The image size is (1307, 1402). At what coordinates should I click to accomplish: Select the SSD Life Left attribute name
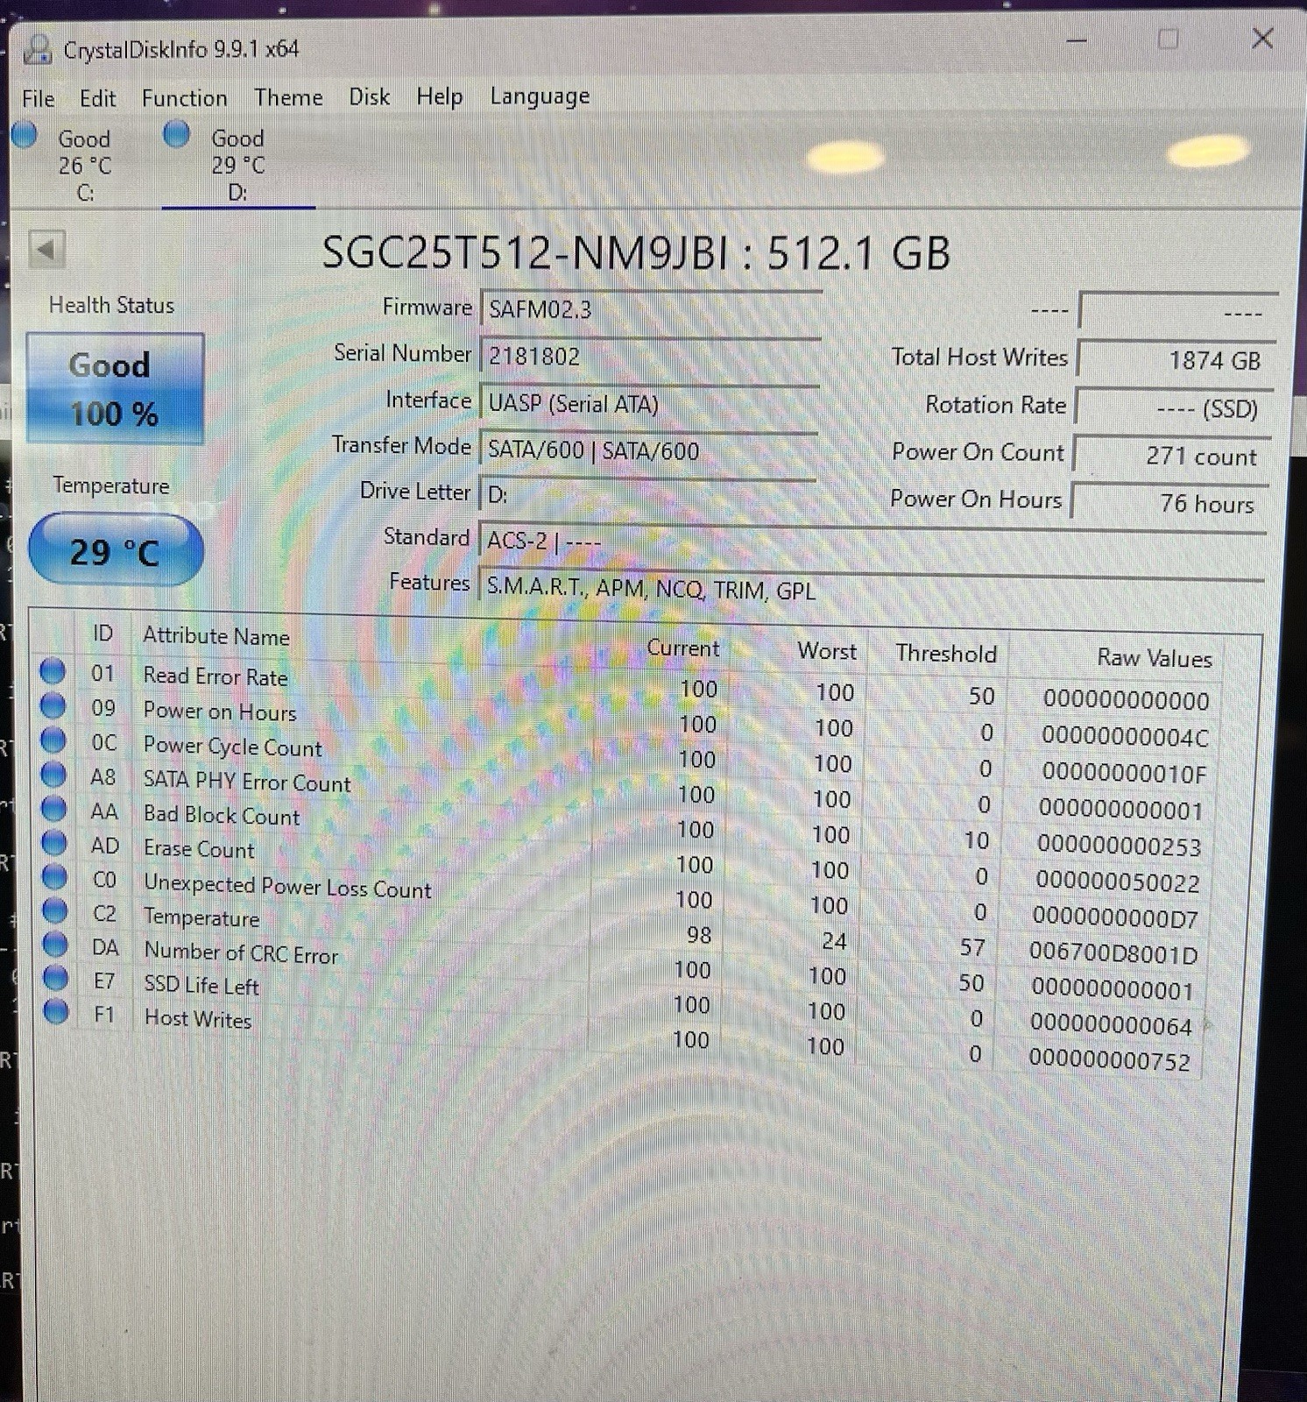point(201,986)
